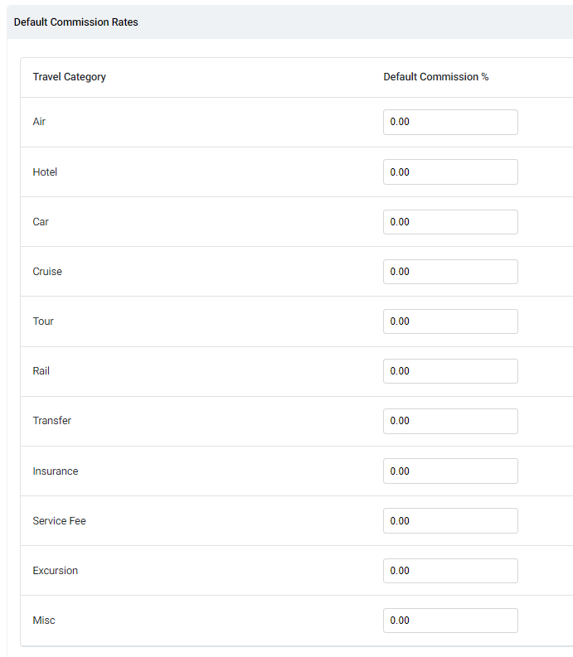
Task: Click the Cruise commission percentage box
Action: pyautogui.click(x=450, y=272)
